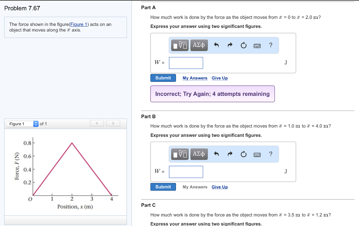Click Part B 'Express your answer' instruction
This screenshot has height=226, width=359.
point(206,135)
